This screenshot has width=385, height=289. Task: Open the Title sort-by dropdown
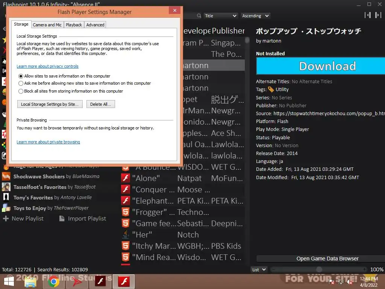click(220, 16)
